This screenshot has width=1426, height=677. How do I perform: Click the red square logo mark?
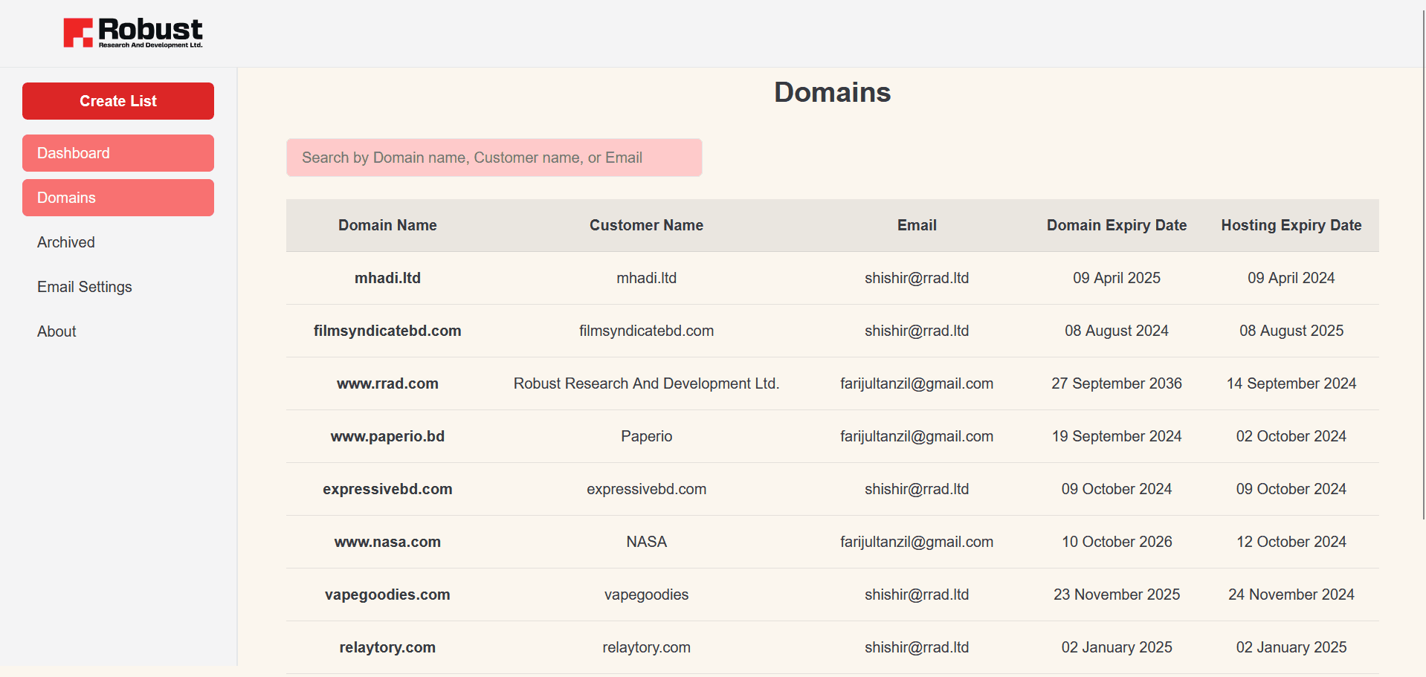pos(77,32)
